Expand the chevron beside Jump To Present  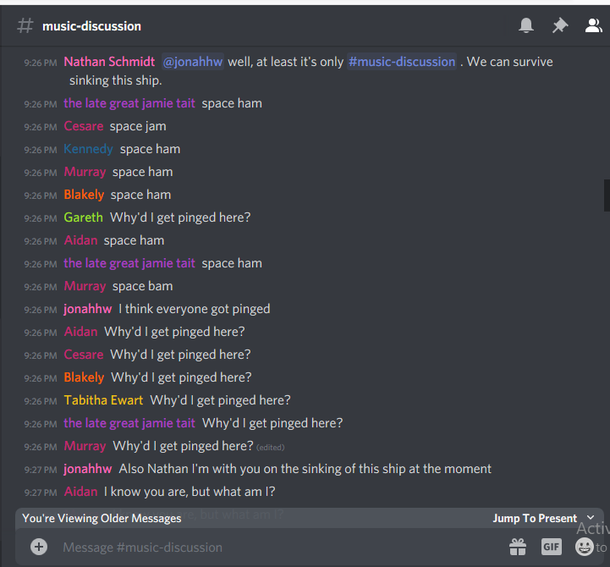point(591,518)
